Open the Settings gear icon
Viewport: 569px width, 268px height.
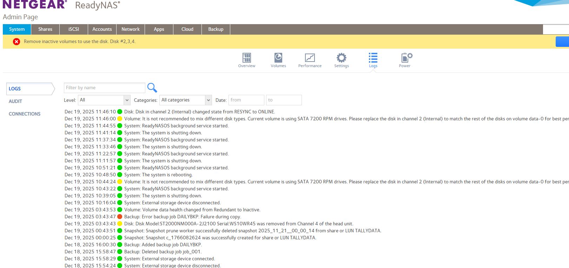coord(341,58)
